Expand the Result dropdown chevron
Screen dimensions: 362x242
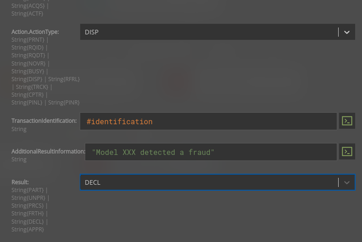346,182
